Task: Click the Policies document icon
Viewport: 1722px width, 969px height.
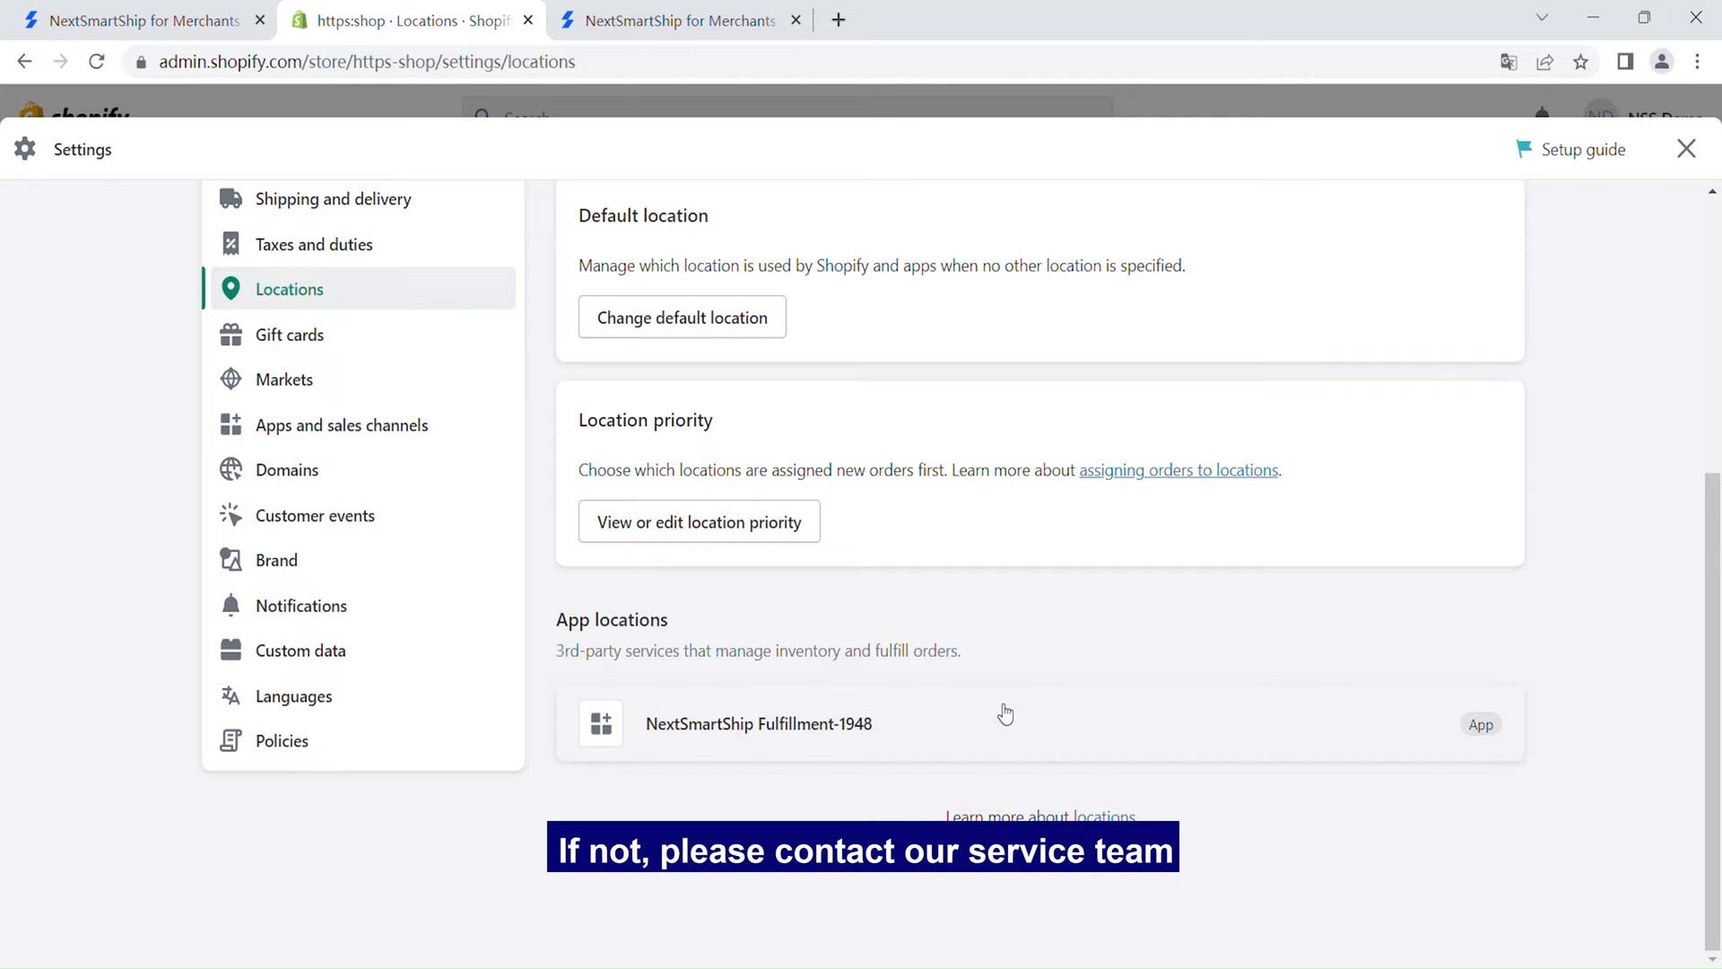Action: (x=230, y=741)
